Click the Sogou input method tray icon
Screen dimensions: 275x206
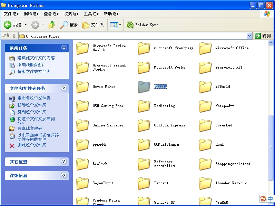pos(263,199)
